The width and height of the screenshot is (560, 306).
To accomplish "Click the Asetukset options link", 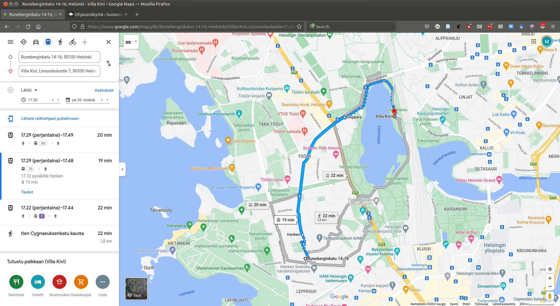I will point(104,90).
